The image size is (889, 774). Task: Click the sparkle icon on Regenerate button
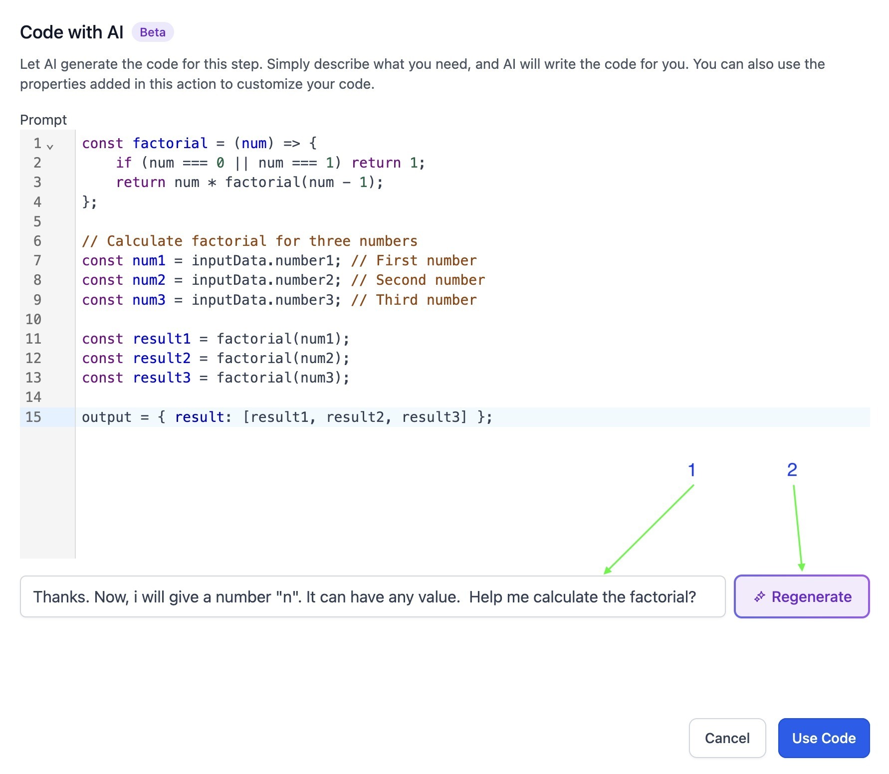(759, 596)
